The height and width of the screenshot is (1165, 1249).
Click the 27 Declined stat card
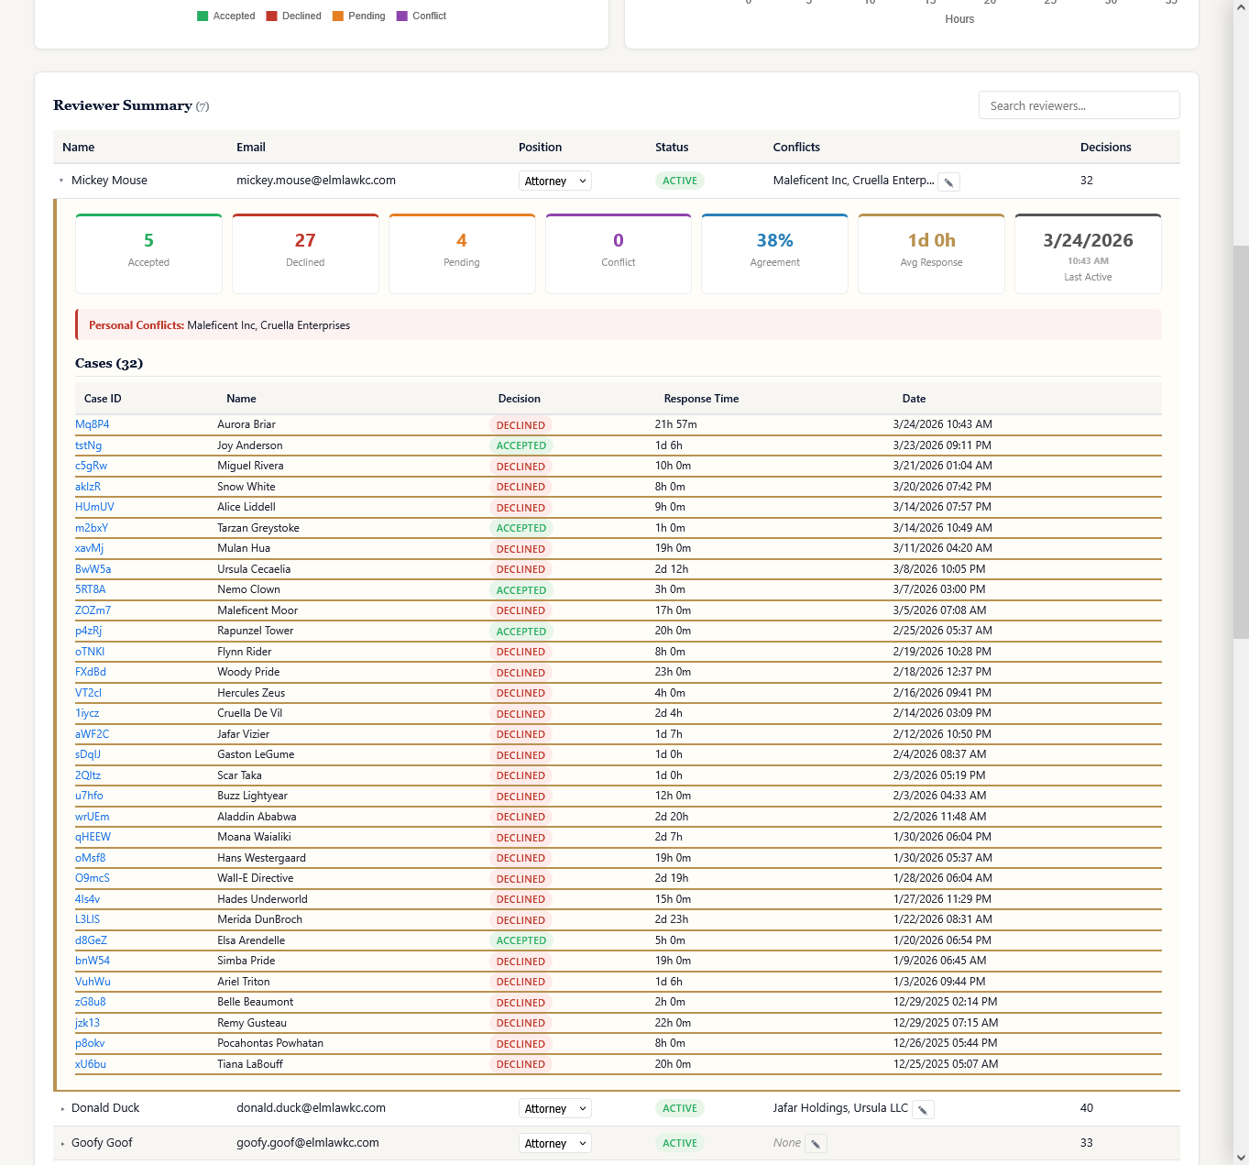(305, 253)
